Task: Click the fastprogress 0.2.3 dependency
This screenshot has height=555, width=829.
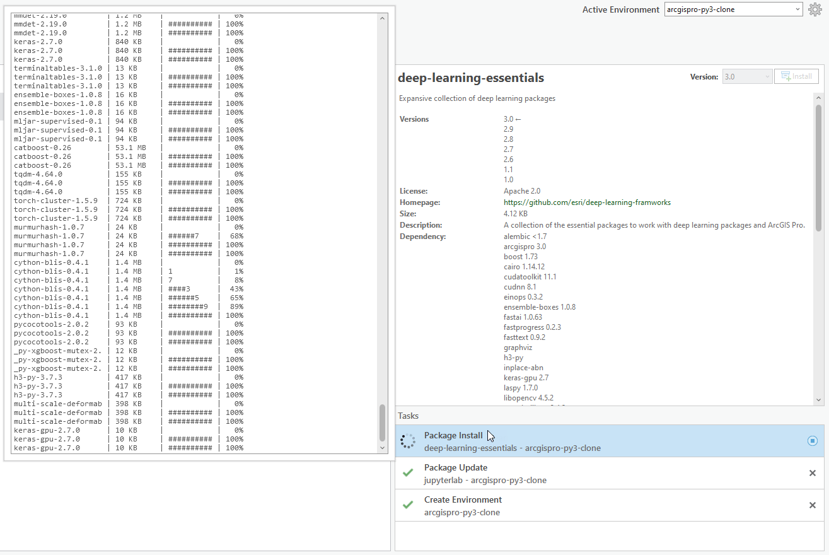Action: point(532,327)
